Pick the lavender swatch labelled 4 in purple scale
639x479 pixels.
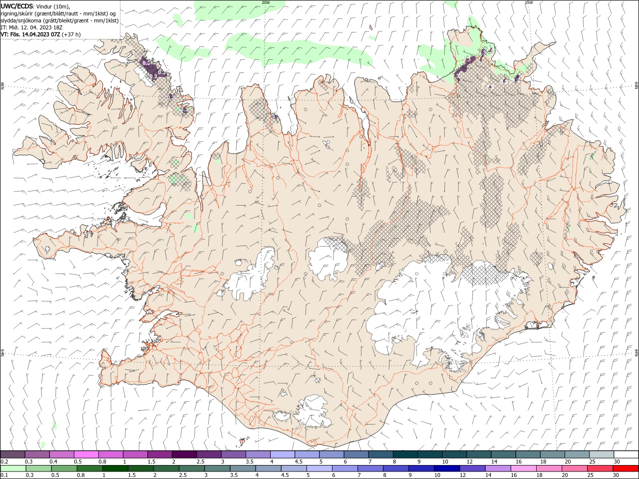(x=282, y=454)
